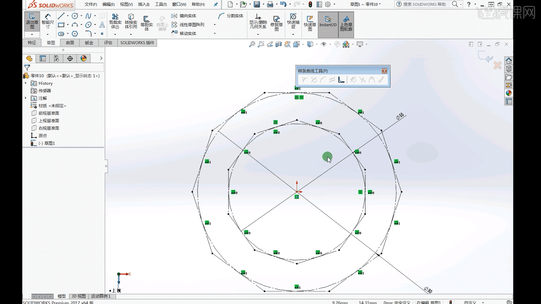Select the Three-Point Arc tool
The image size is (541, 304).
click(x=75, y=25)
